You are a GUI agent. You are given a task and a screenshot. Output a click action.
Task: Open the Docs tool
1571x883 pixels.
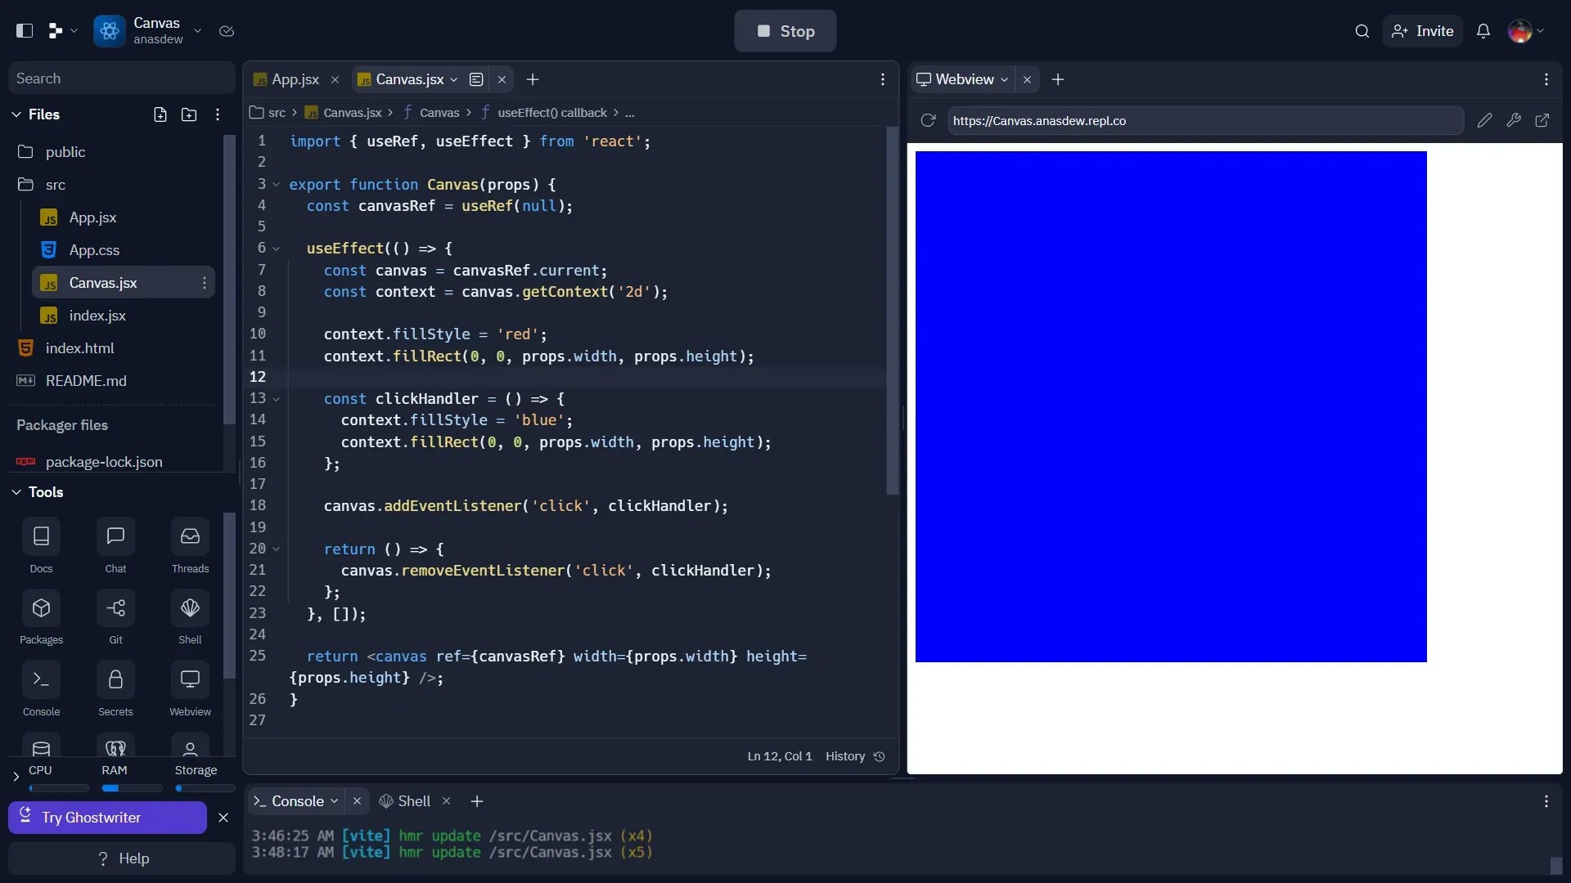41,546
